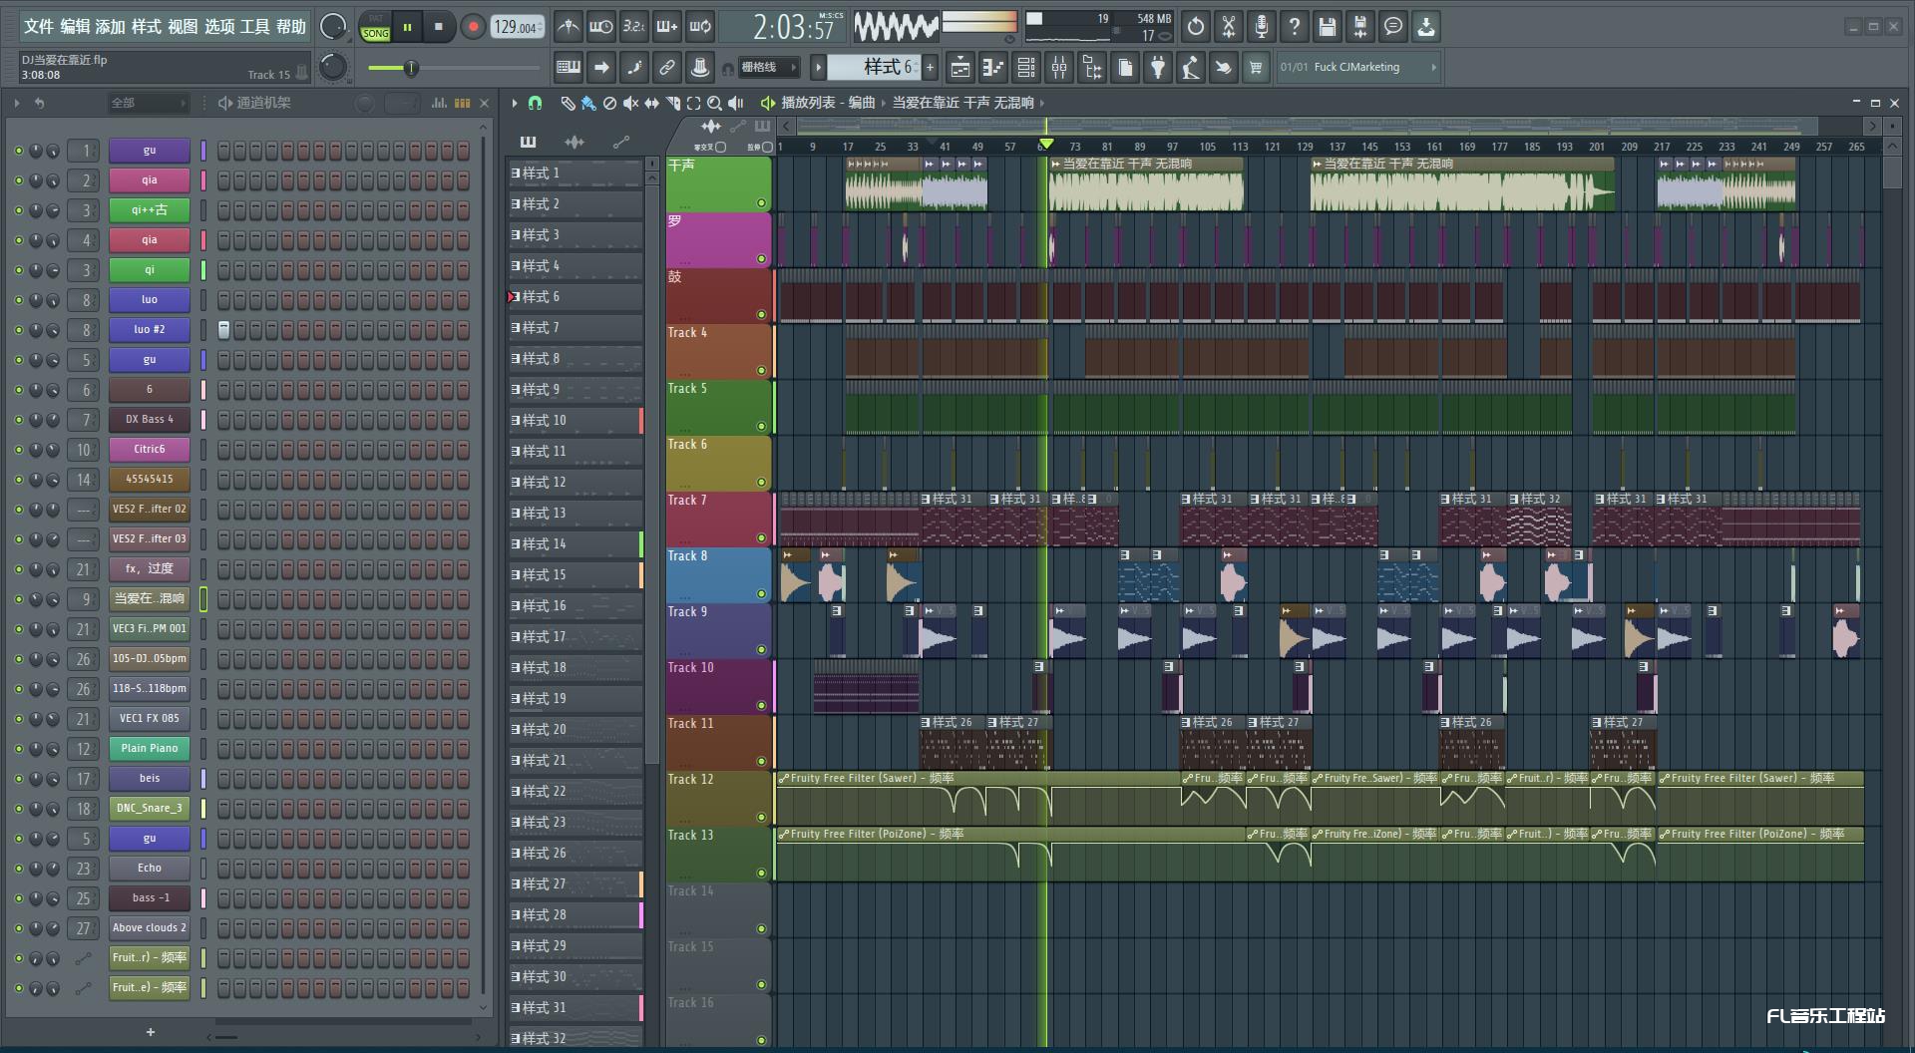
Task: Open the 全部 channel filter dropdown
Action: pos(149,103)
